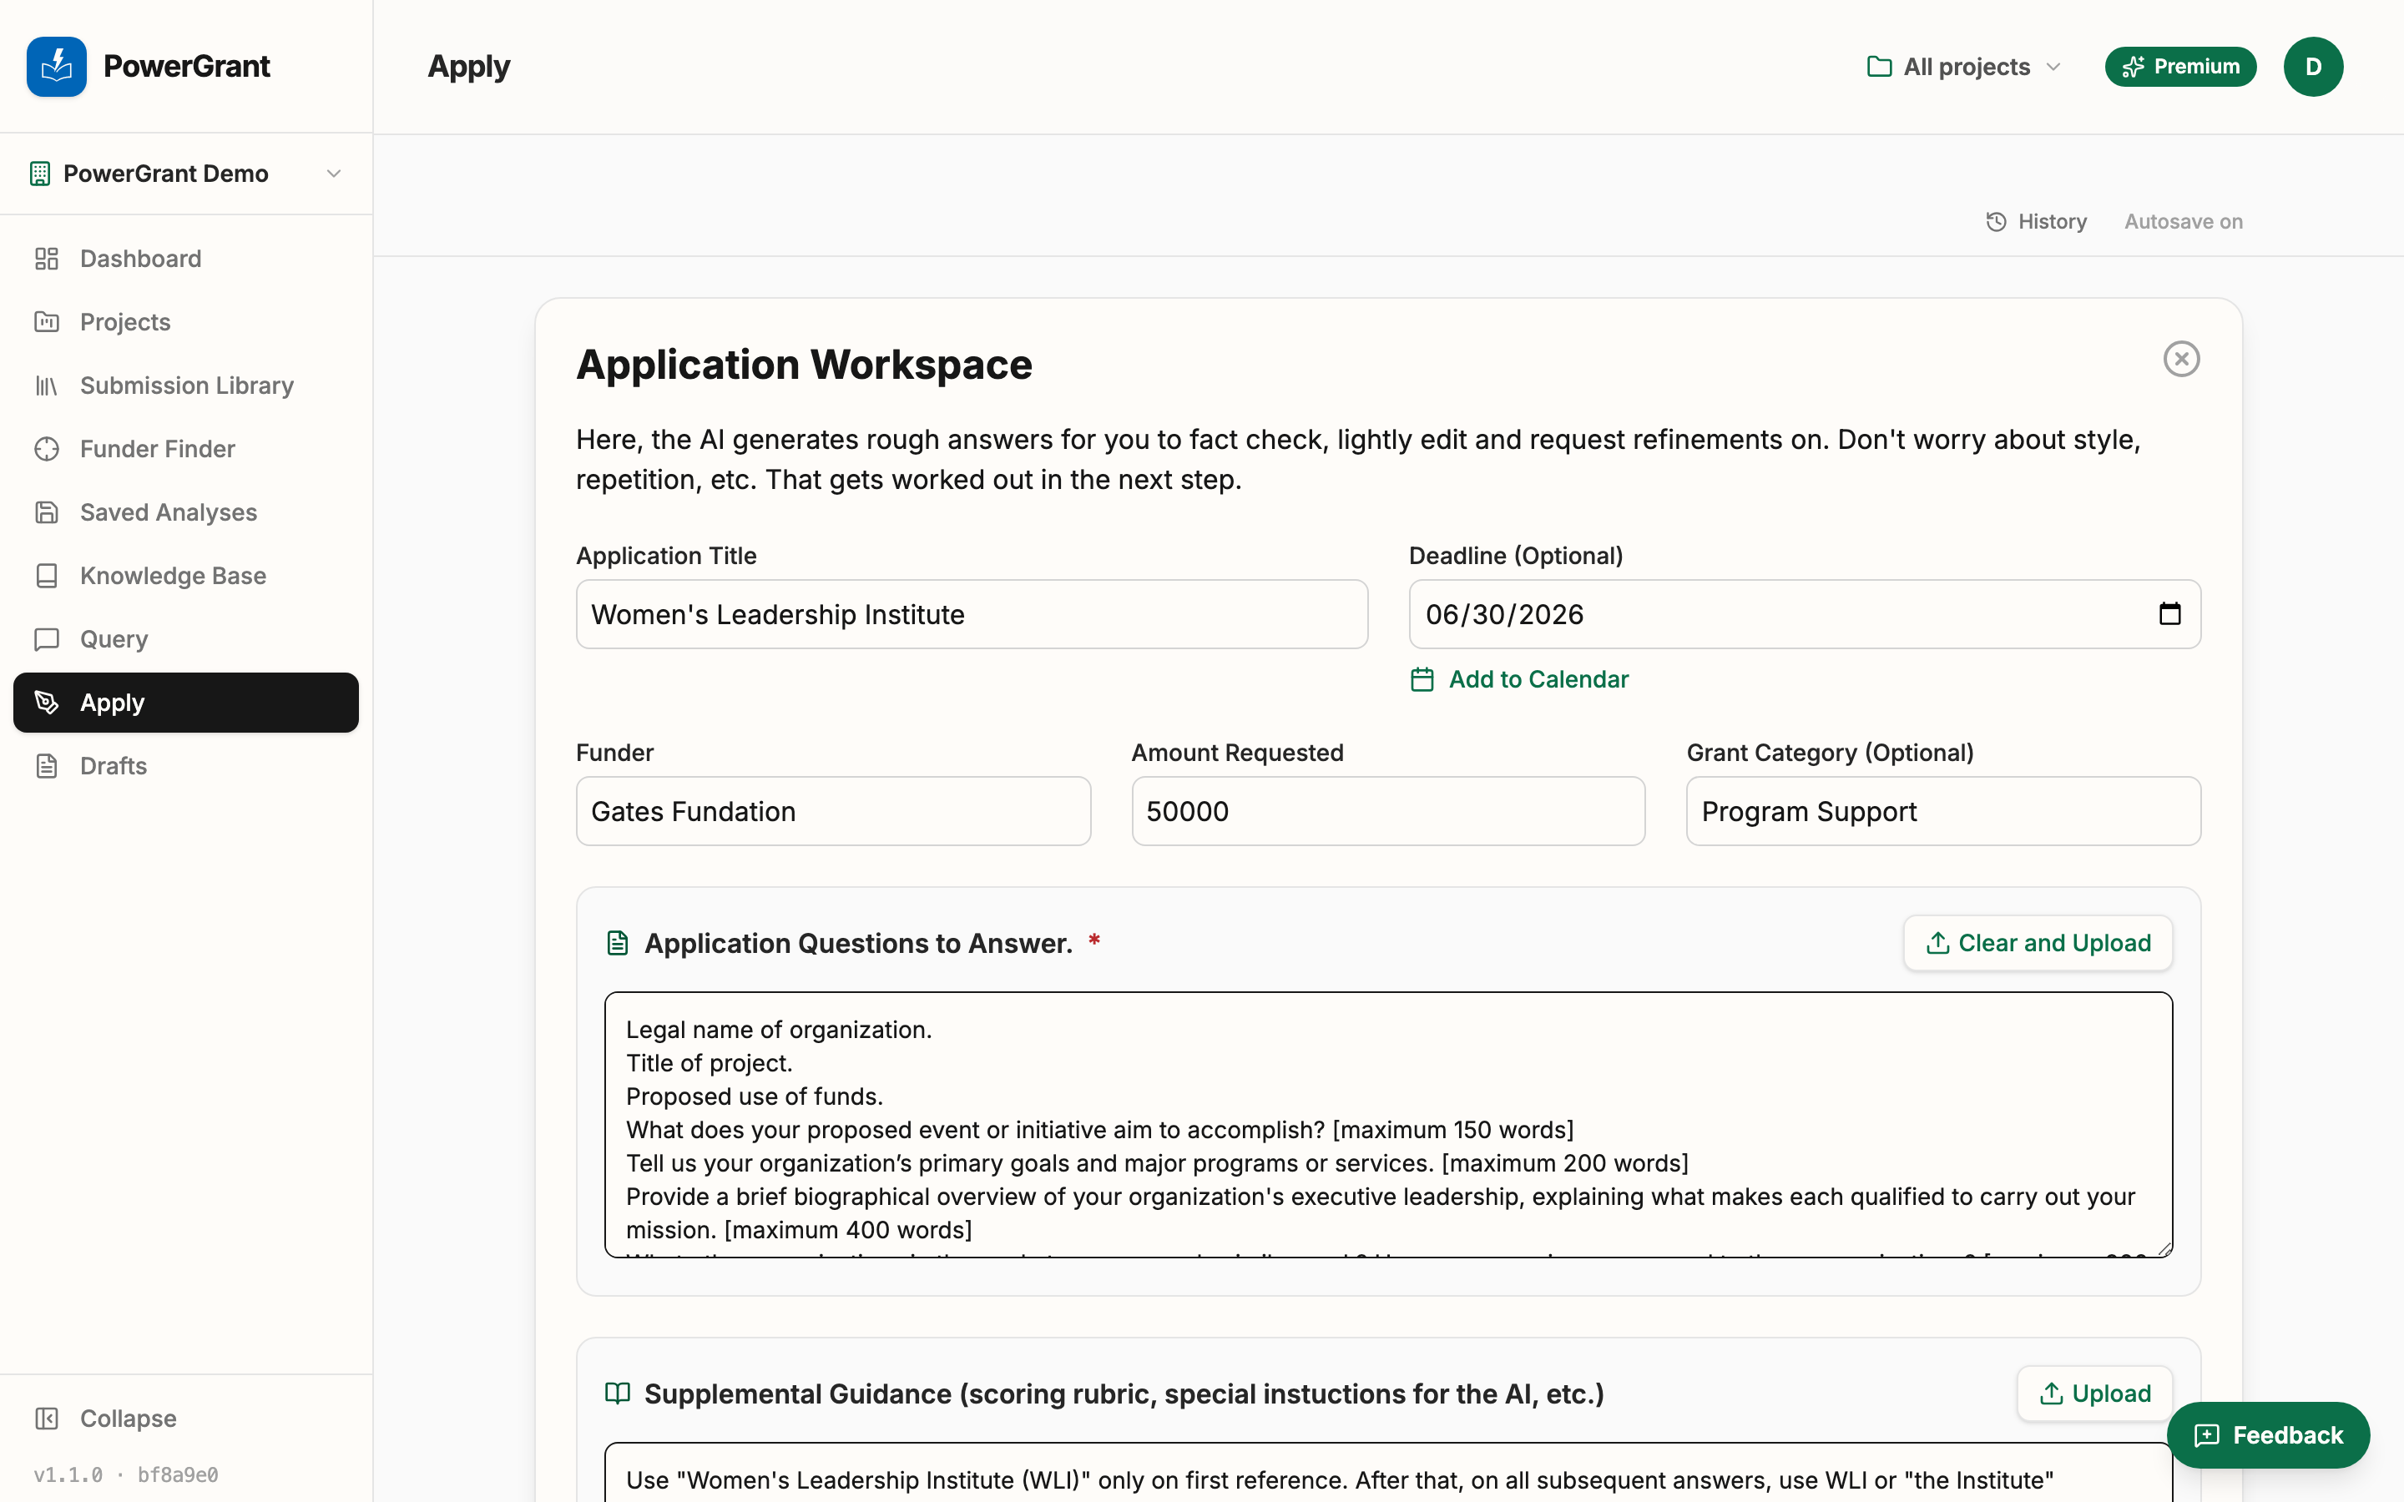The height and width of the screenshot is (1502, 2404).
Task: Click the Amount Requested field
Action: [x=1388, y=812]
